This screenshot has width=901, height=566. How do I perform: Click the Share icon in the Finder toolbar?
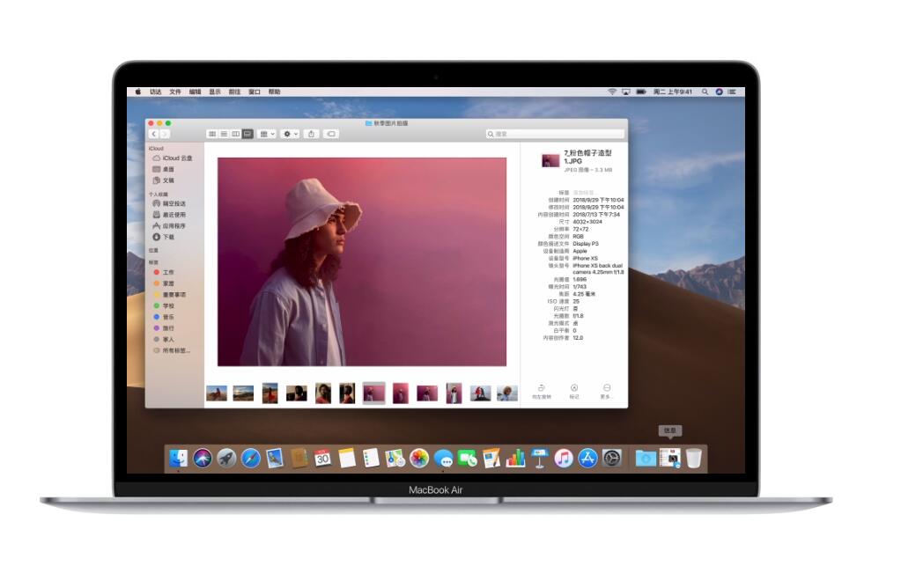(312, 133)
